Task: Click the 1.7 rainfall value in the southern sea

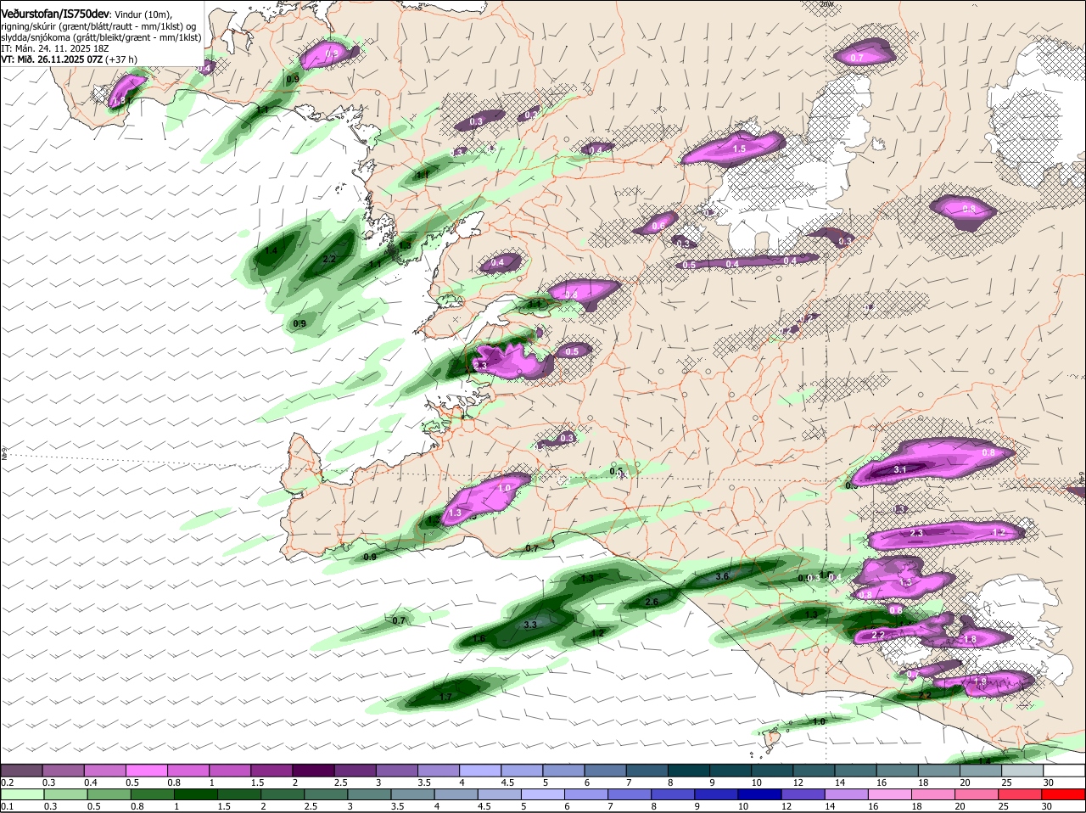Action: pos(445,697)
